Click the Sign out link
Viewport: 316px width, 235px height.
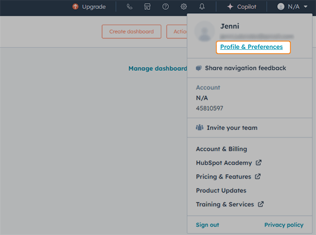tap(207, 225)
